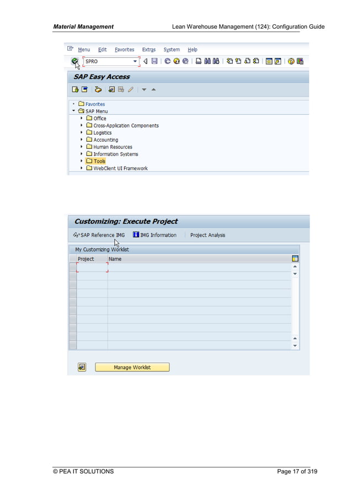
Task: Click the Project column header
Action: [92, 259]
